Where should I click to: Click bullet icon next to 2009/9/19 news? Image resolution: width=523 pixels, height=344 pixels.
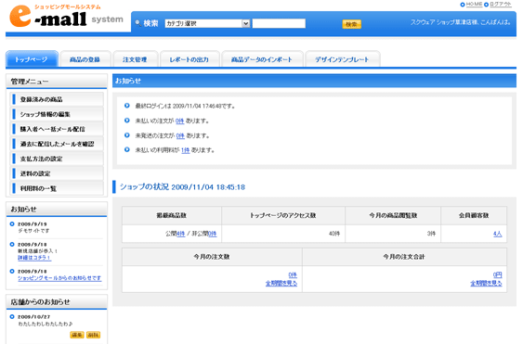pyautogui.click(x=12, y=223)
